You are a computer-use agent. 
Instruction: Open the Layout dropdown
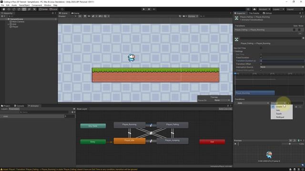click(x=295, y=9)
